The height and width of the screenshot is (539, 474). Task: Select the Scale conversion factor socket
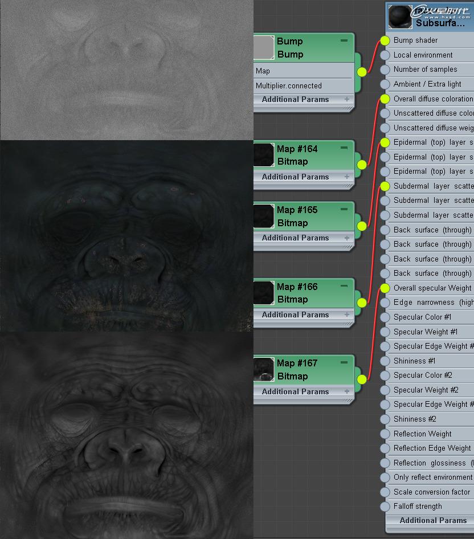click(x=385, y=492)
